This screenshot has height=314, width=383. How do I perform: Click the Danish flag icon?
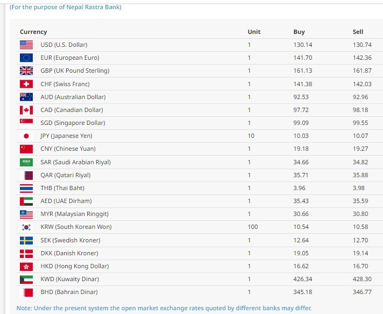26,253
